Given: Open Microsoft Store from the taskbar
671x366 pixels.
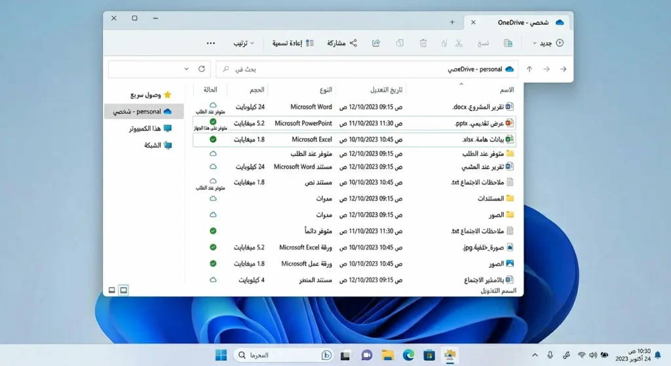Looking at the screenshot, I should click(429, 356).
